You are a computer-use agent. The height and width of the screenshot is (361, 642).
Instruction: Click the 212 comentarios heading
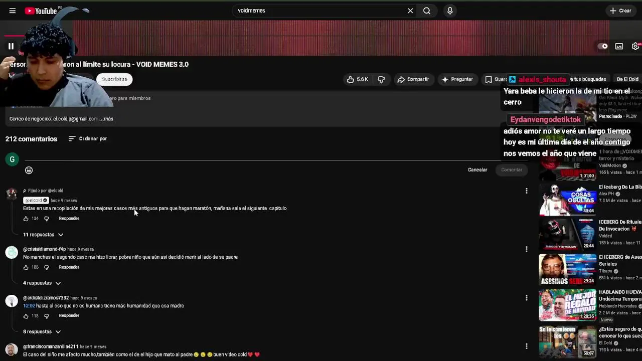[31, 139]
